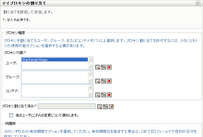Delete selected group with red X

point(109,81)
